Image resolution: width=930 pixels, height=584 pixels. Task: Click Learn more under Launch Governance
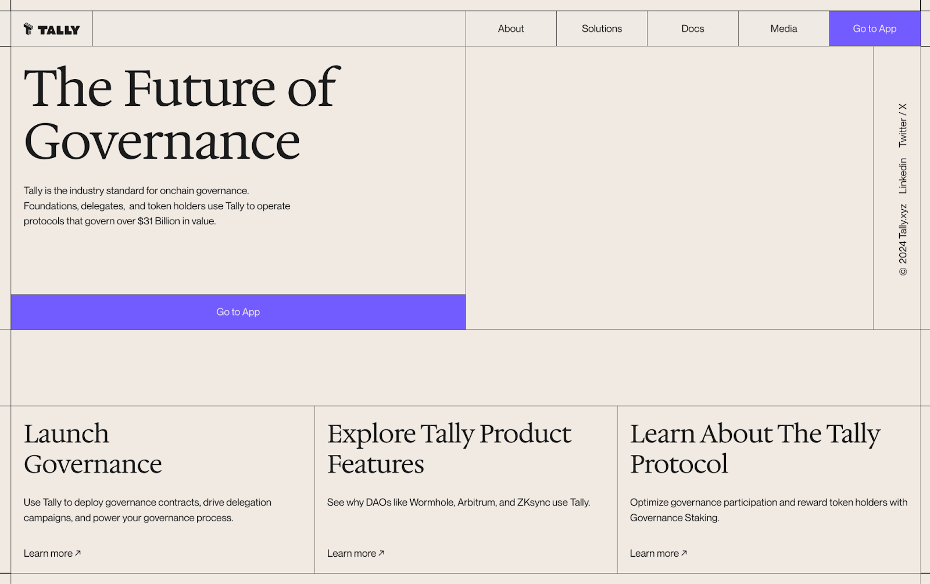(52, 553)
